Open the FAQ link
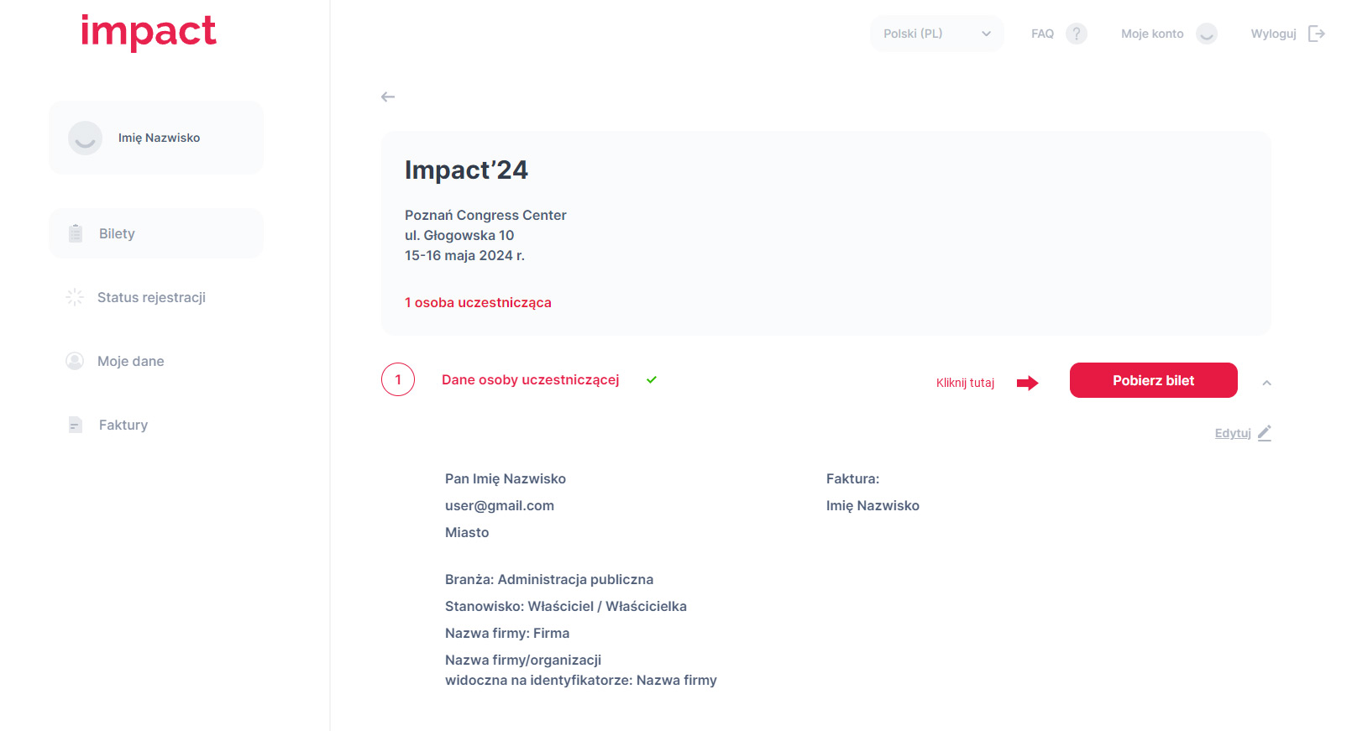This screenshot has width=1352, height=731. pyautogui.click(x=1042, y=34)
